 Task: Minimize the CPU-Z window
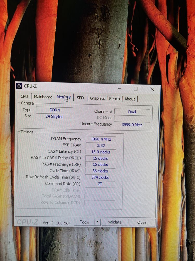(x=120, y=88)
